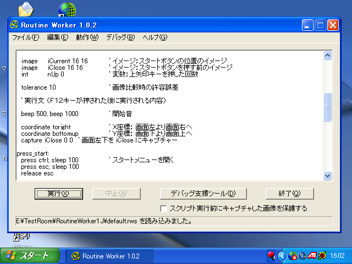Click the line 'capture iClose 0 0'
Viewport: 352px width, 264px height.
click(47, 140)
